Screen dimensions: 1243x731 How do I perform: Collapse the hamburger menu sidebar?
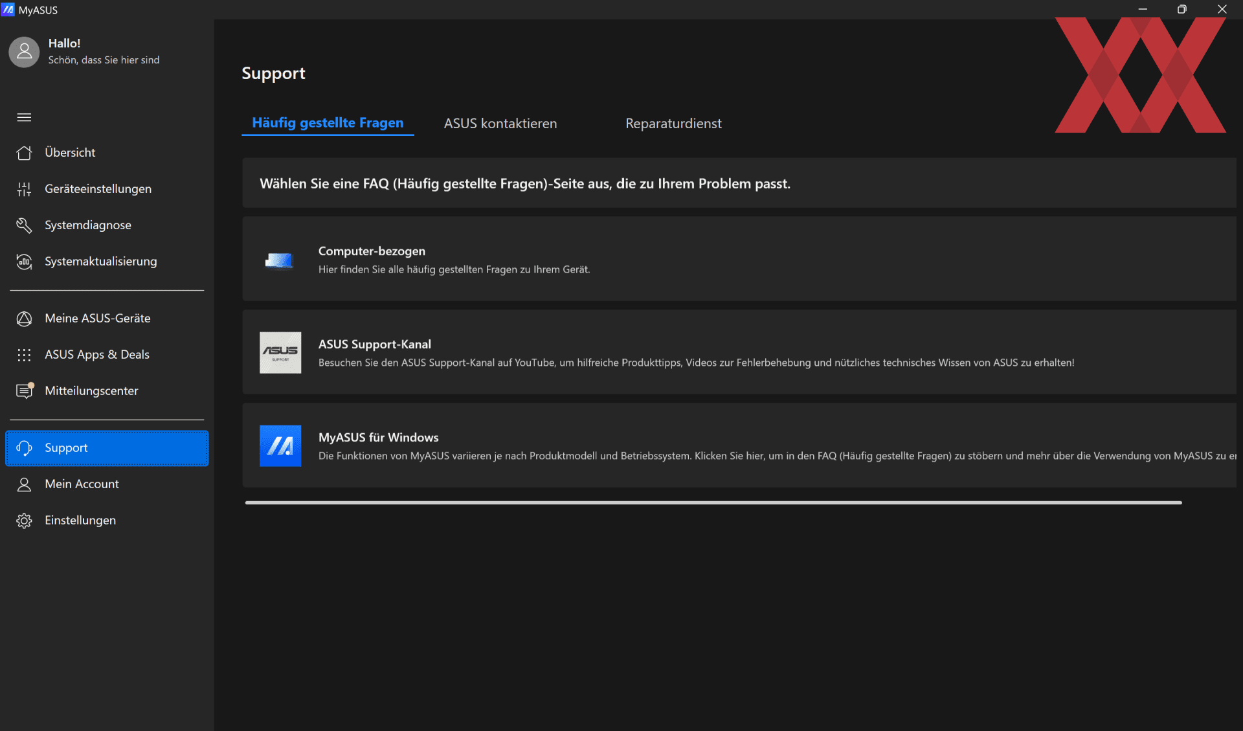(x=24, y=117)
